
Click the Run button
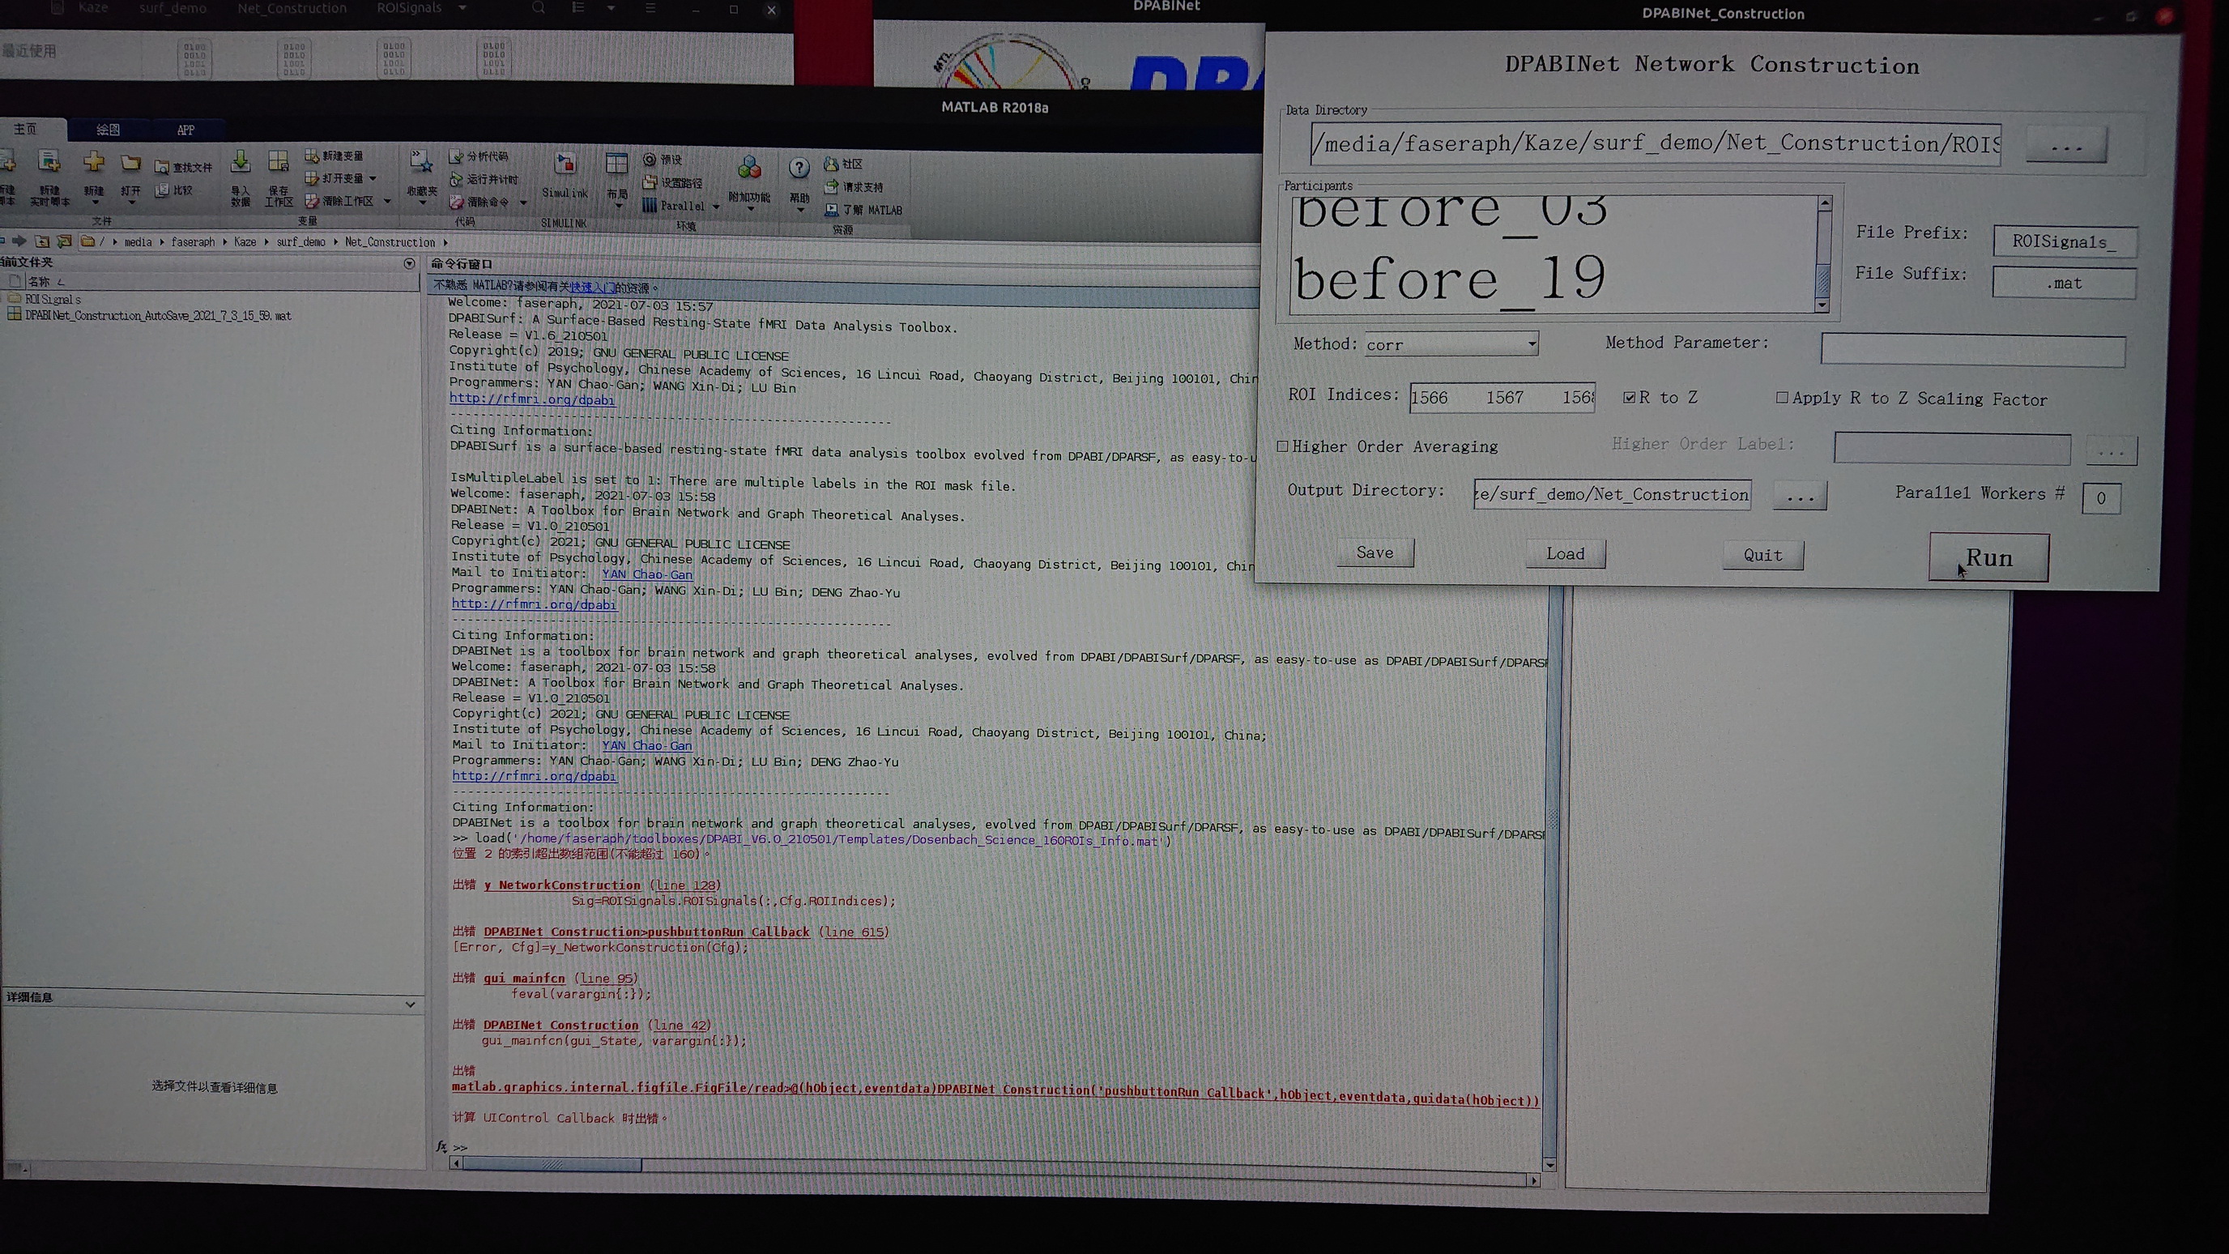[x=1988, y=557]
